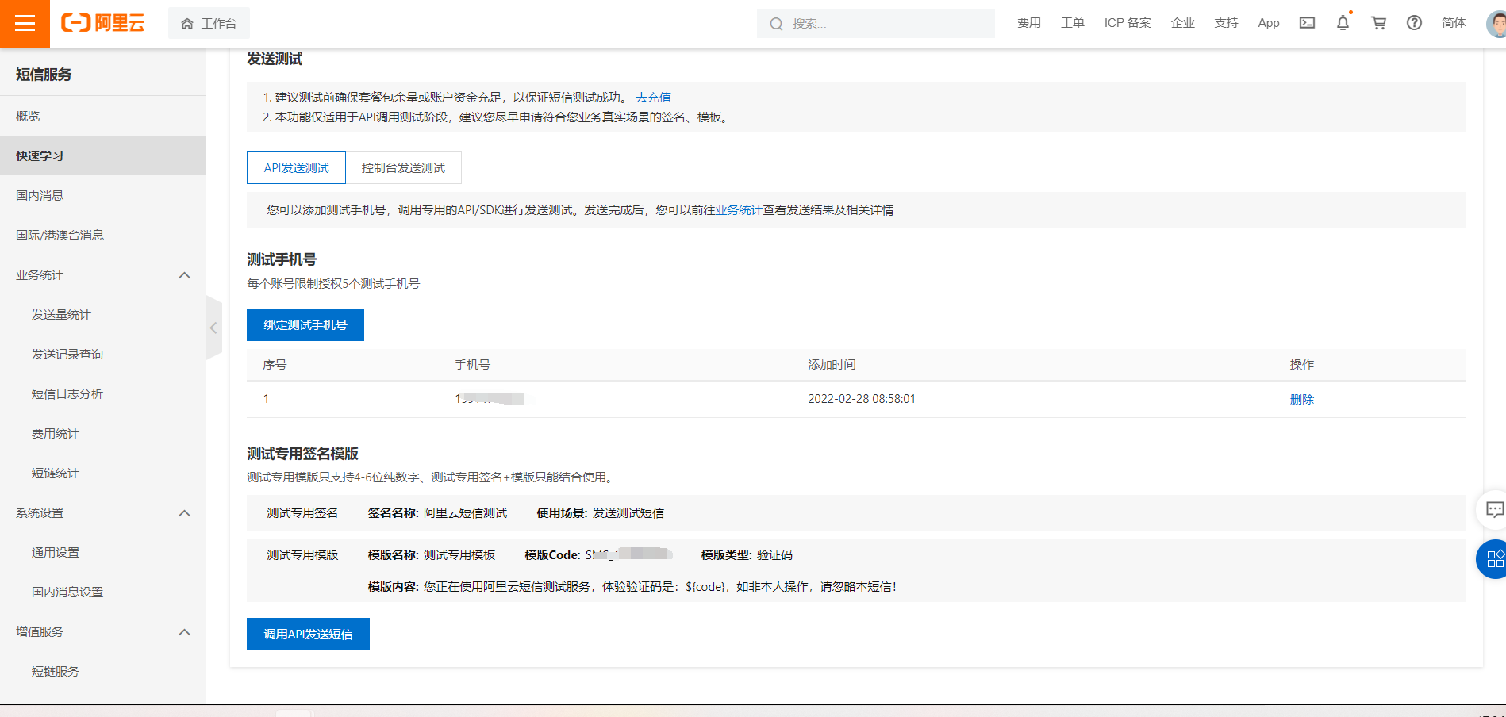Open the 企业 menu
The width and height of the screenshot is (1506, 717).
[1182, 23]
